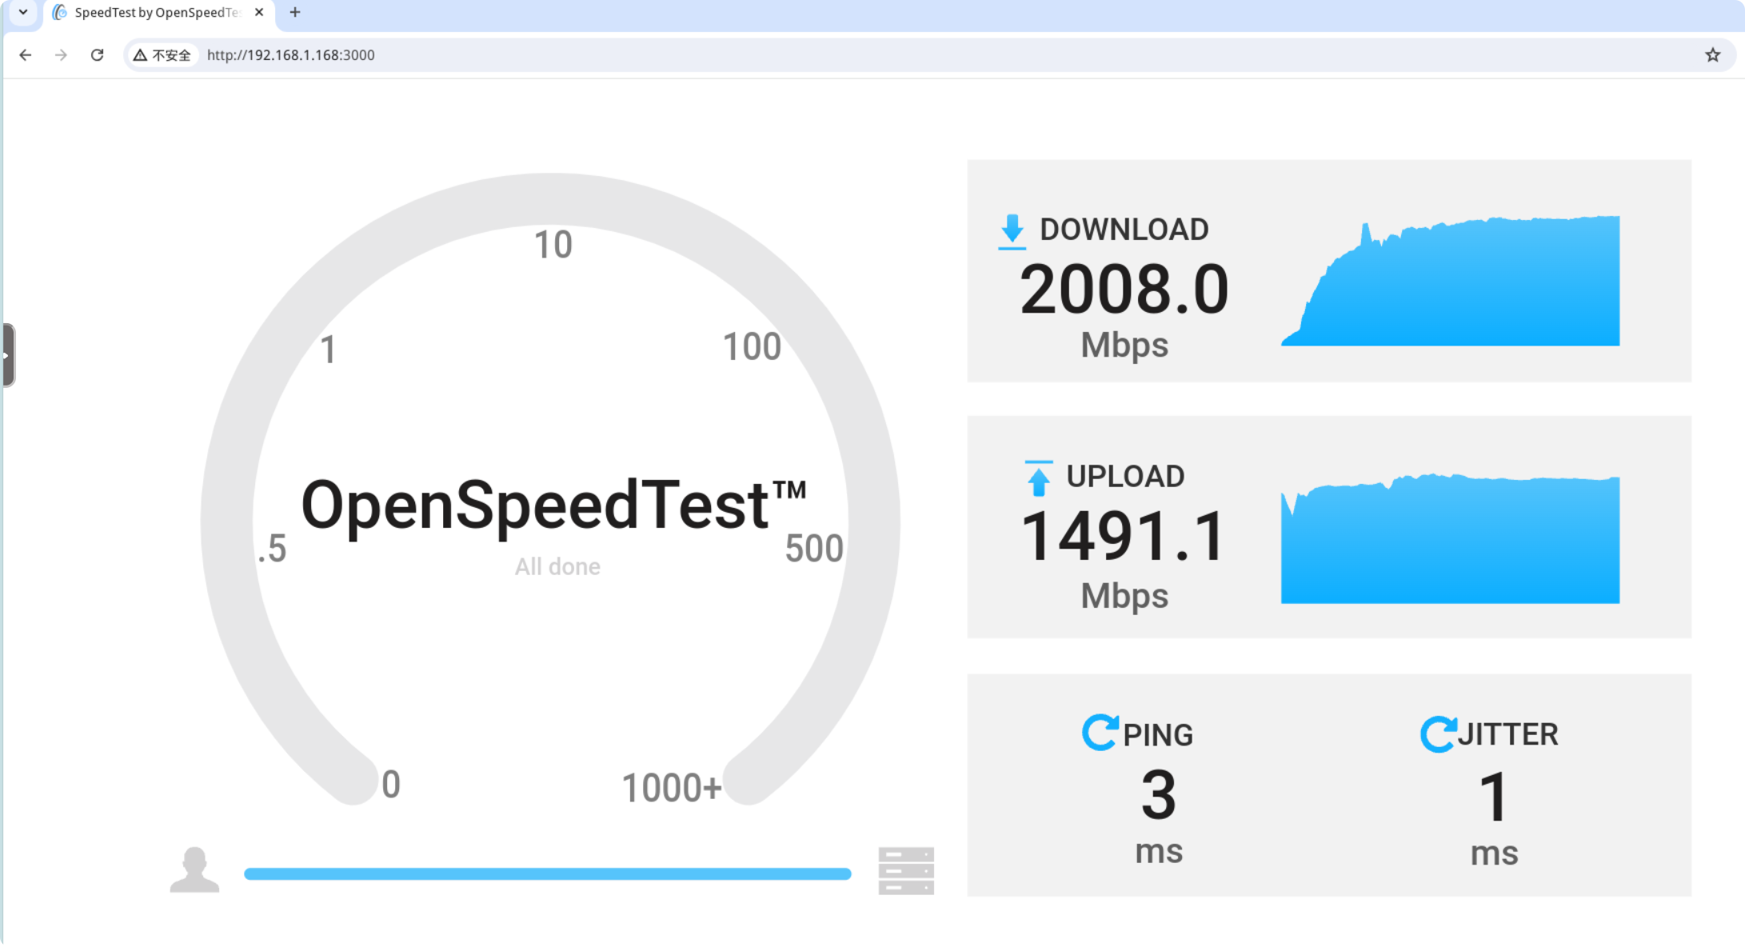Image resolution: width=1745 pixels, height=947 pixels.
Task: Click the blue test progress bar
Action: [x=547, y=873]
